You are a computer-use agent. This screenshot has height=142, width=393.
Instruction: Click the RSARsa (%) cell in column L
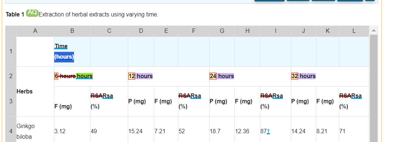point(354,101)
